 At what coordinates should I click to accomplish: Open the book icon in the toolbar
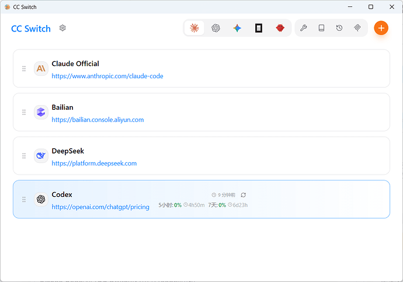(x=322, y=28)
